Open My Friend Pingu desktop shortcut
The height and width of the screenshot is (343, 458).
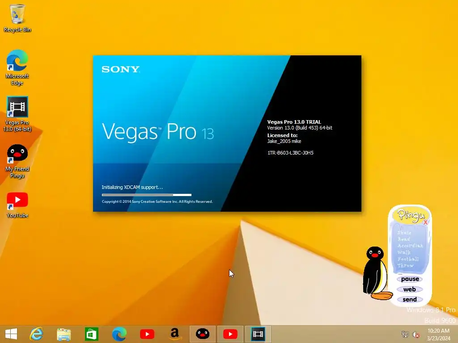coord(17,161)
